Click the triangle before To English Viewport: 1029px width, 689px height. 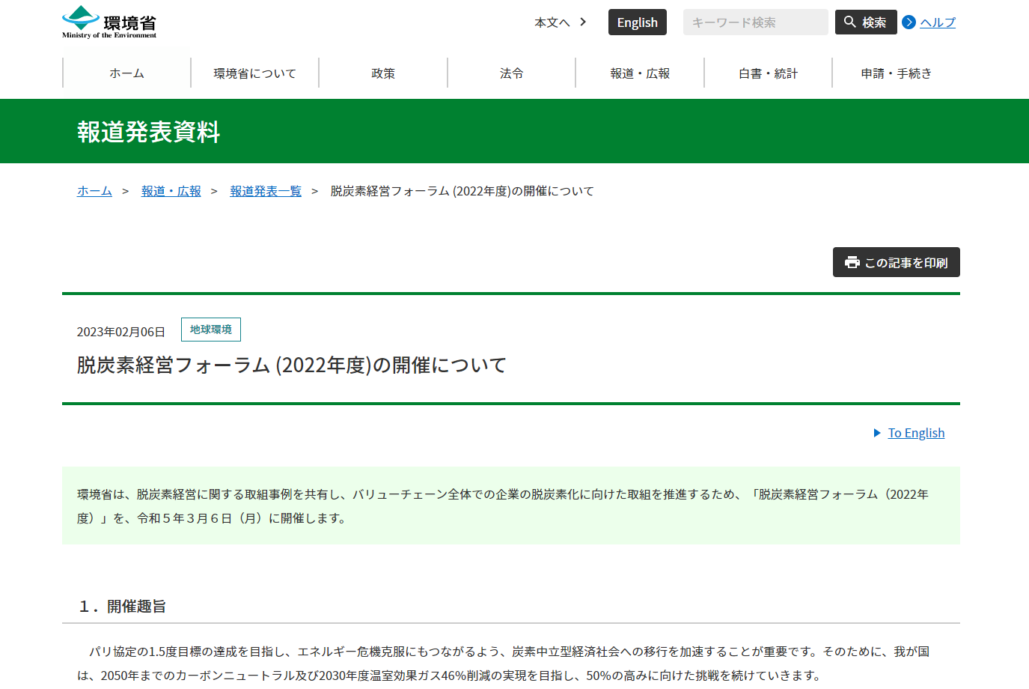pos(876,433)
